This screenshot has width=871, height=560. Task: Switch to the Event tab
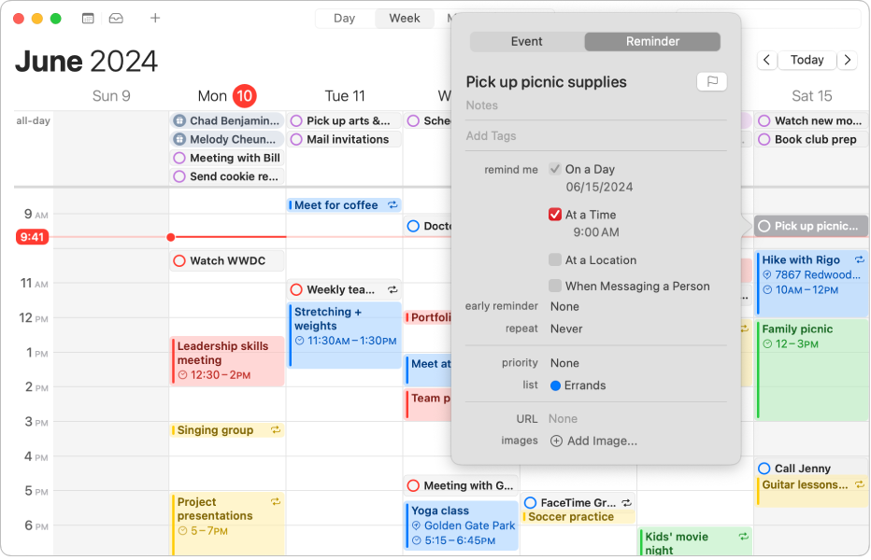tap(527, 42)
